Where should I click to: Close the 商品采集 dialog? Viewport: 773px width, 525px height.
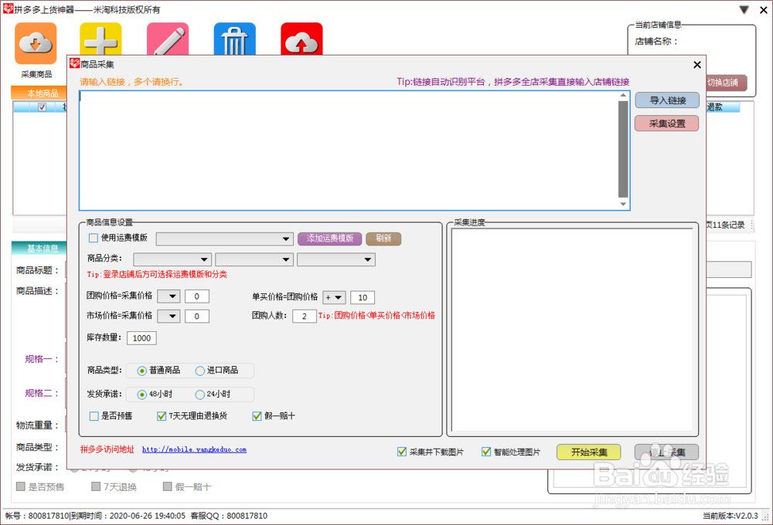click(697, 65)
